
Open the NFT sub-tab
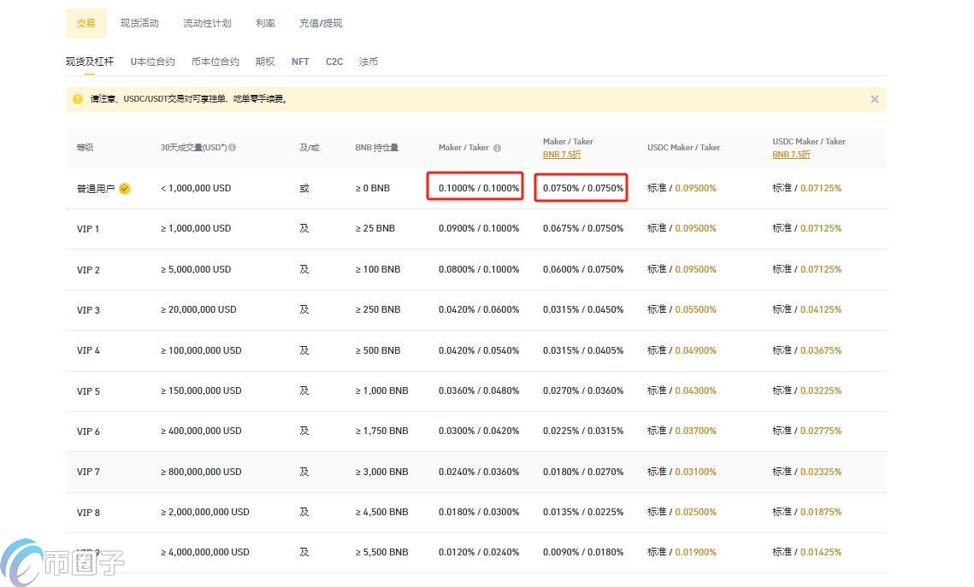300,62
